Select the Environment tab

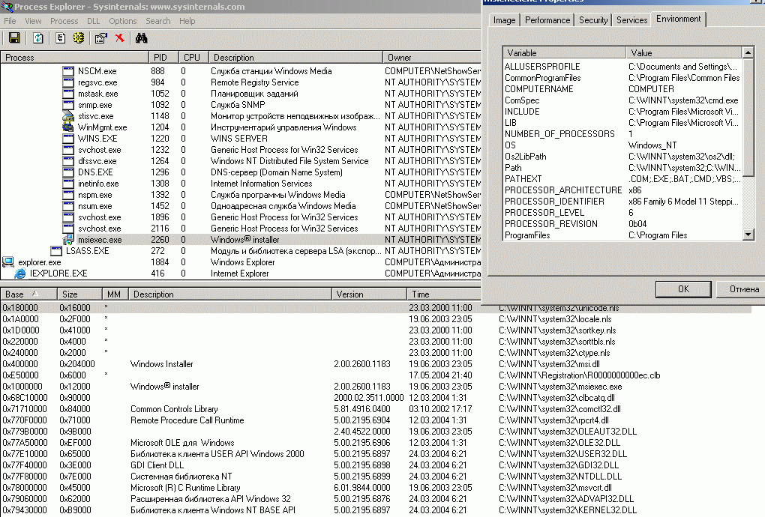(678, 19)
